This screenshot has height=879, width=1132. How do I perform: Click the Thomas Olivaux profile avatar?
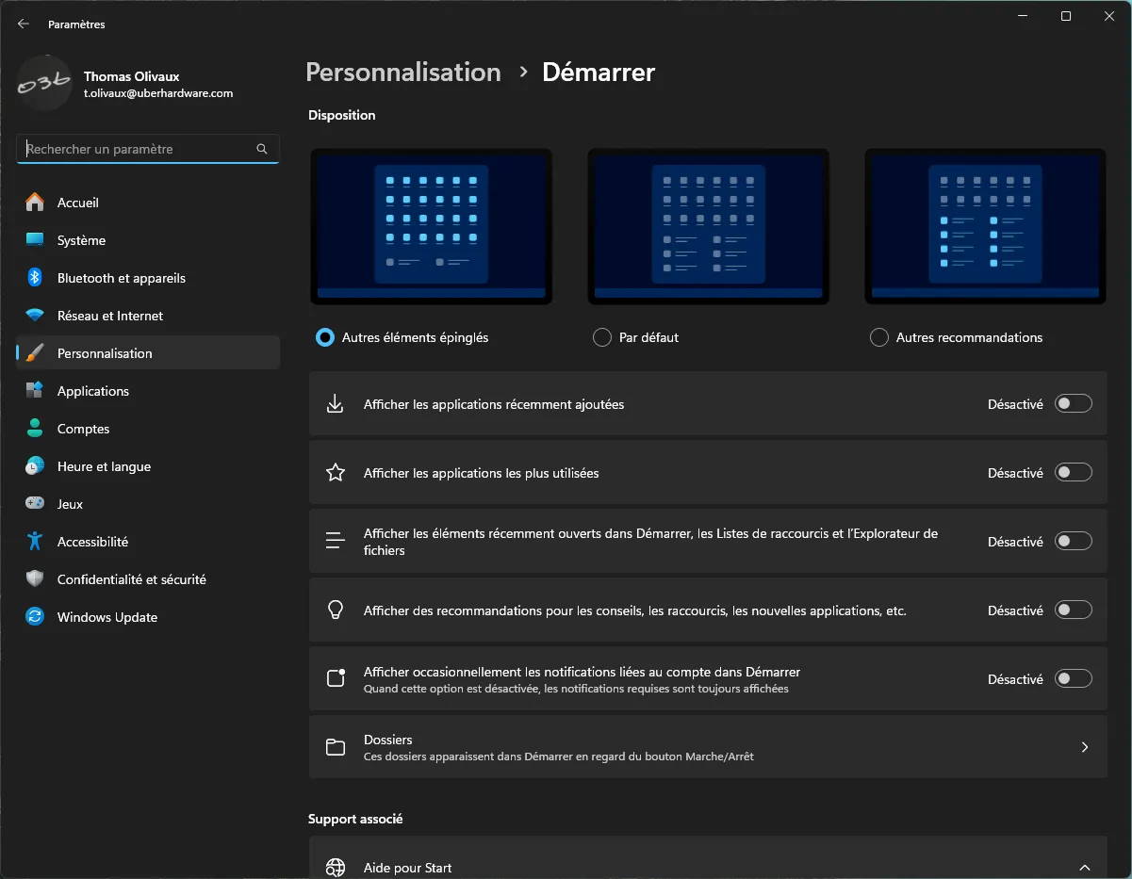[44, 84]
